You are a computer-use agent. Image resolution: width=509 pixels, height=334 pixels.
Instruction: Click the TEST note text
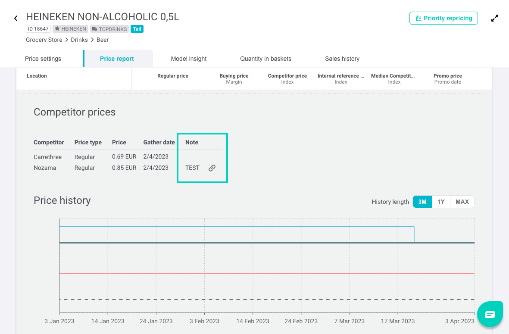[192, 168]
